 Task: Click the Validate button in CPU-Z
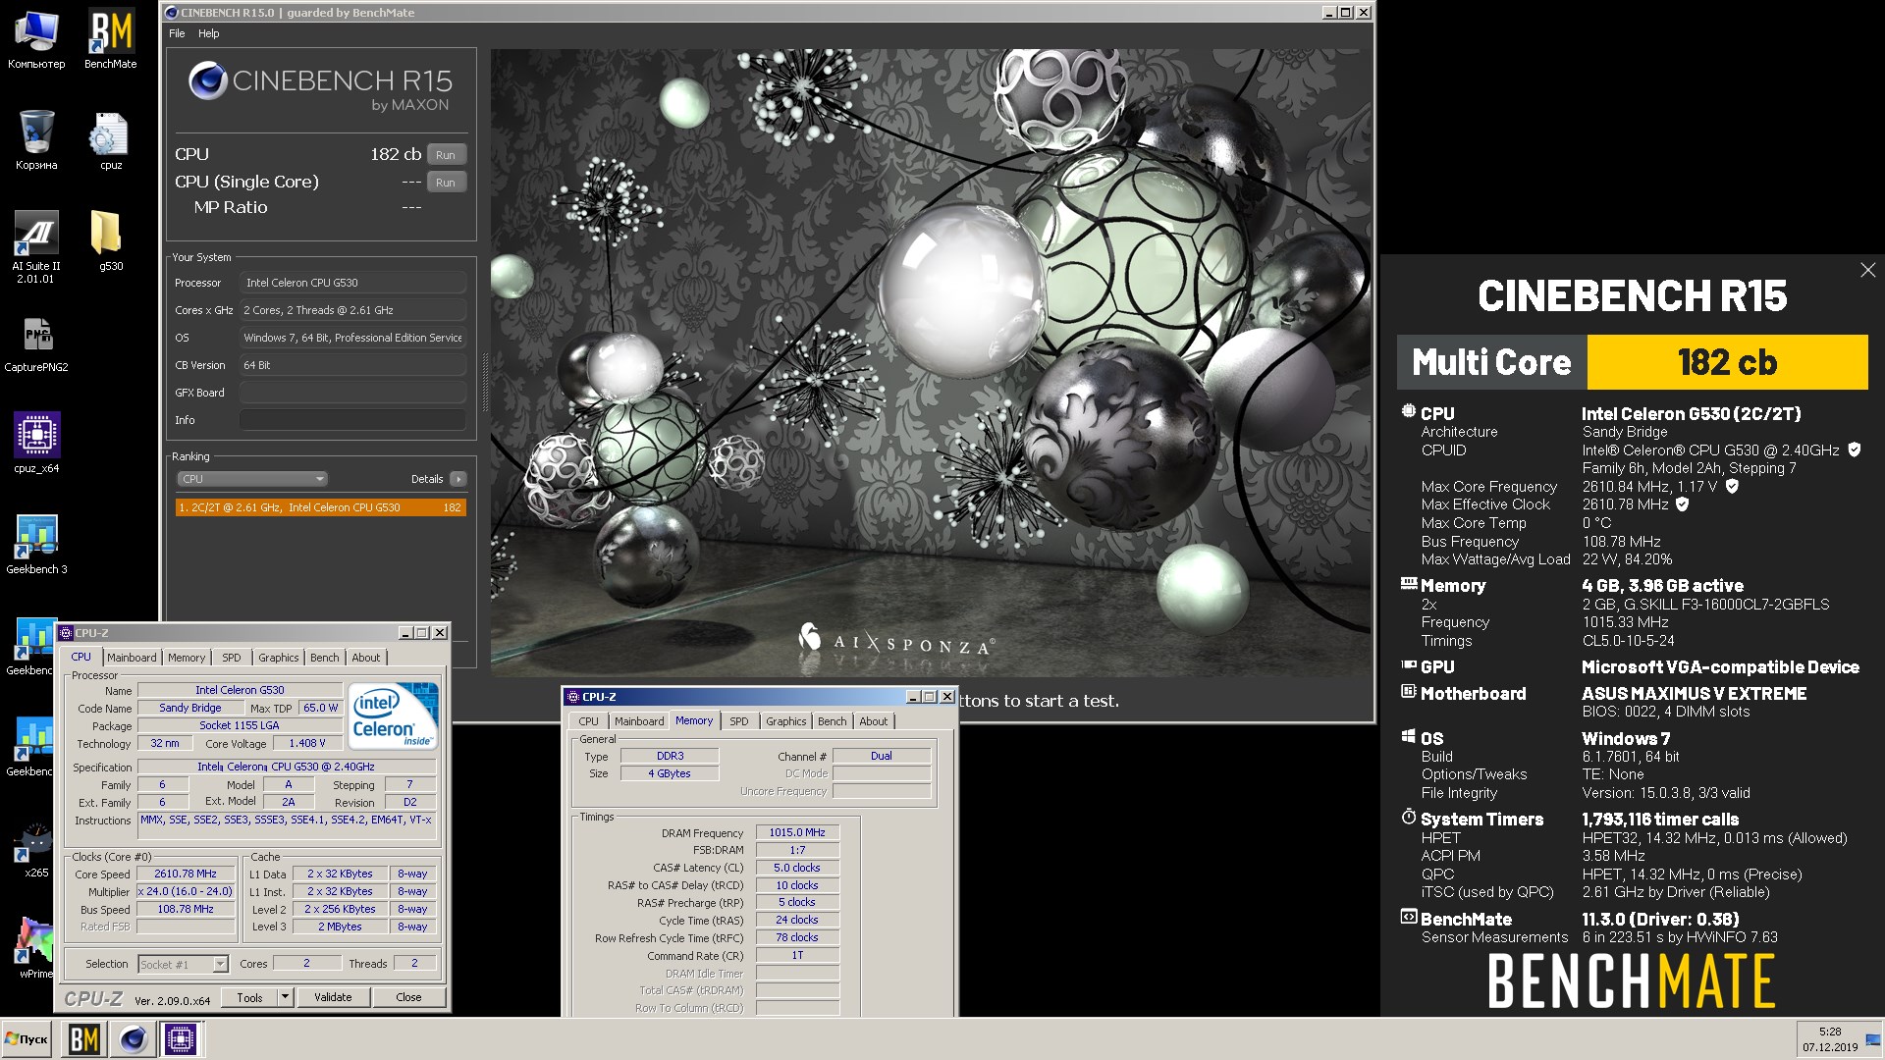coord(333,997)
